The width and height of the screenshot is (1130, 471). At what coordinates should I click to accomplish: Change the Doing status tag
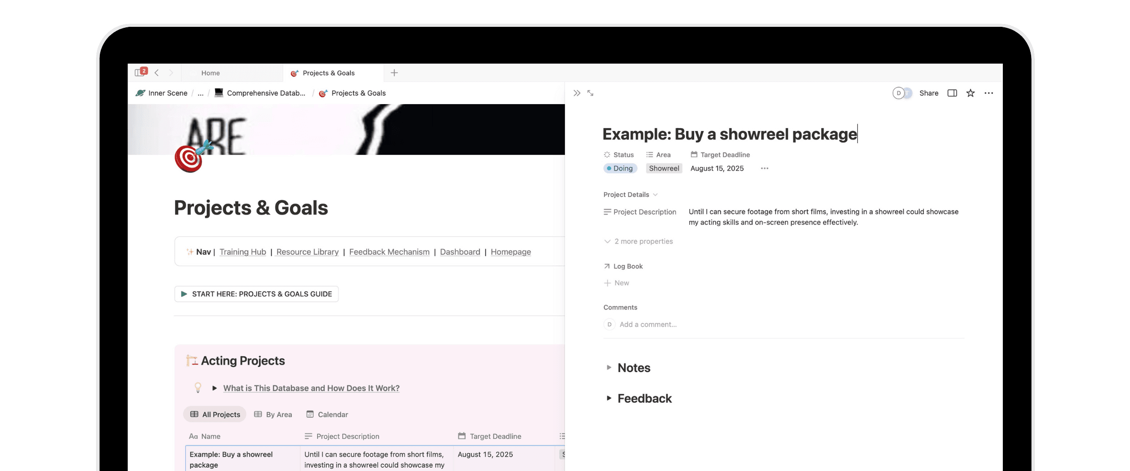(x=620, y=169)
